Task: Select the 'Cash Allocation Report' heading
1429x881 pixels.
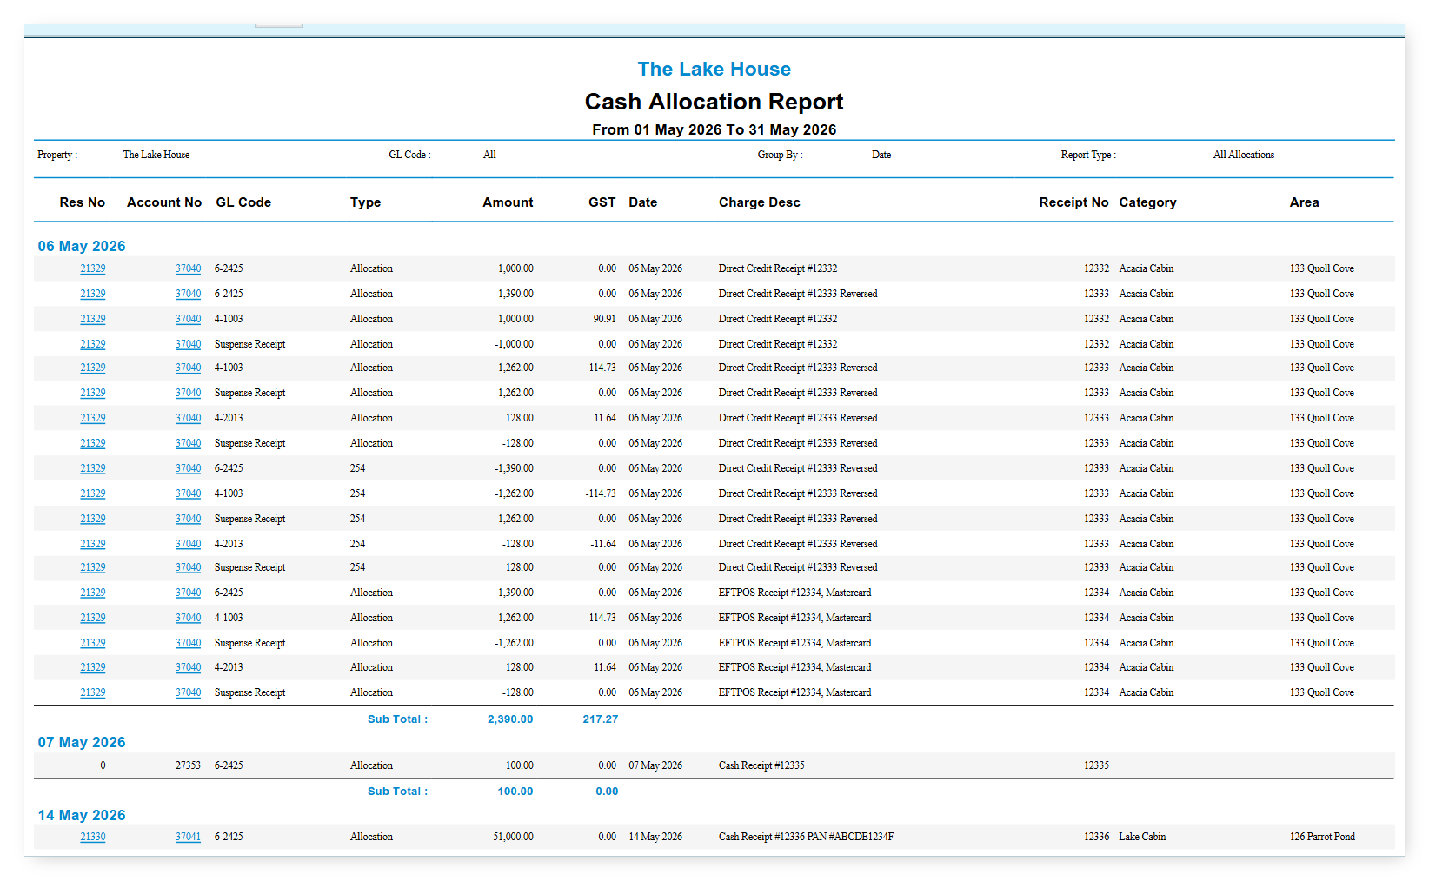Action: [x=714, y=102]
